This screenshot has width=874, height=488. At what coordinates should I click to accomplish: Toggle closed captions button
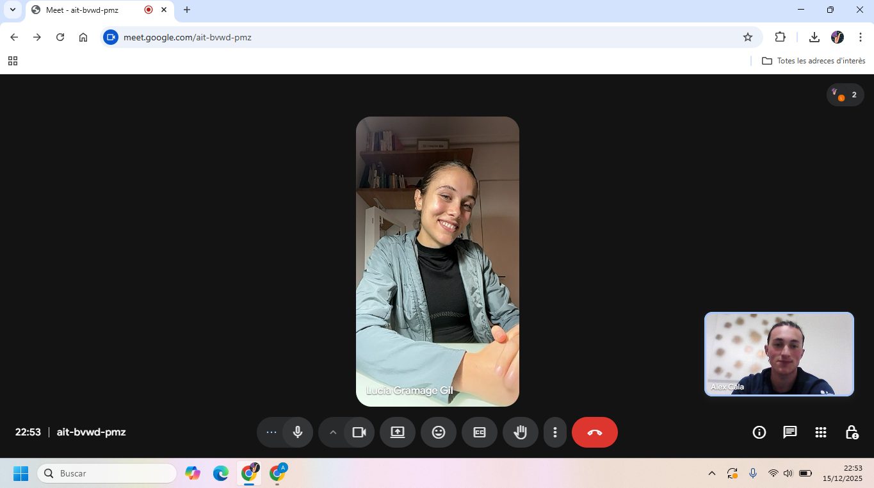click(x=479, y=432)
